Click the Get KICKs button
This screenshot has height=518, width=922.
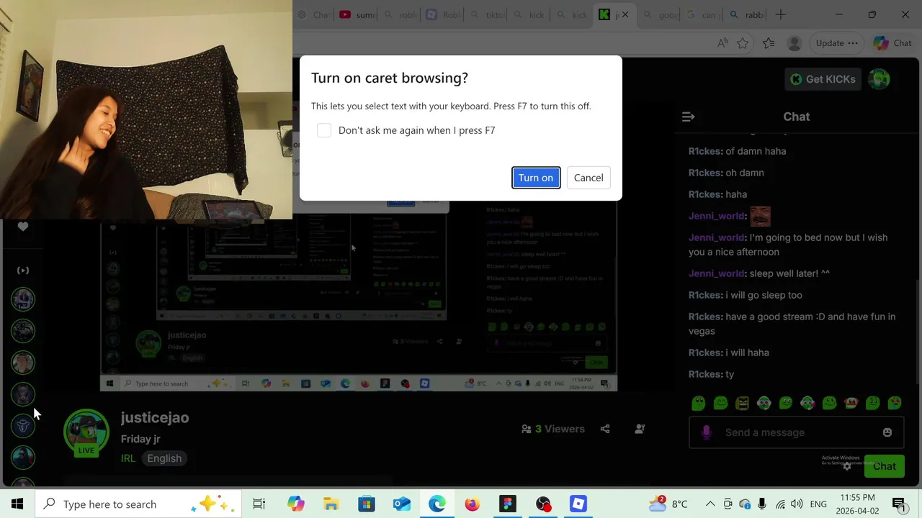click(823, 79)
